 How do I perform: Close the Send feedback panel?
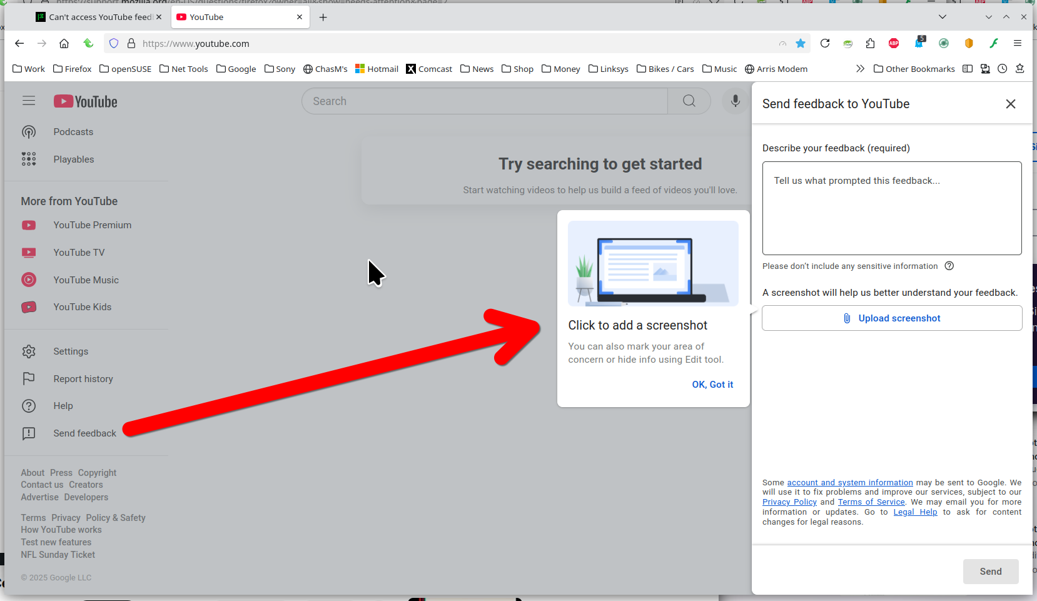pyautogui.click(x=1011, y=104)
